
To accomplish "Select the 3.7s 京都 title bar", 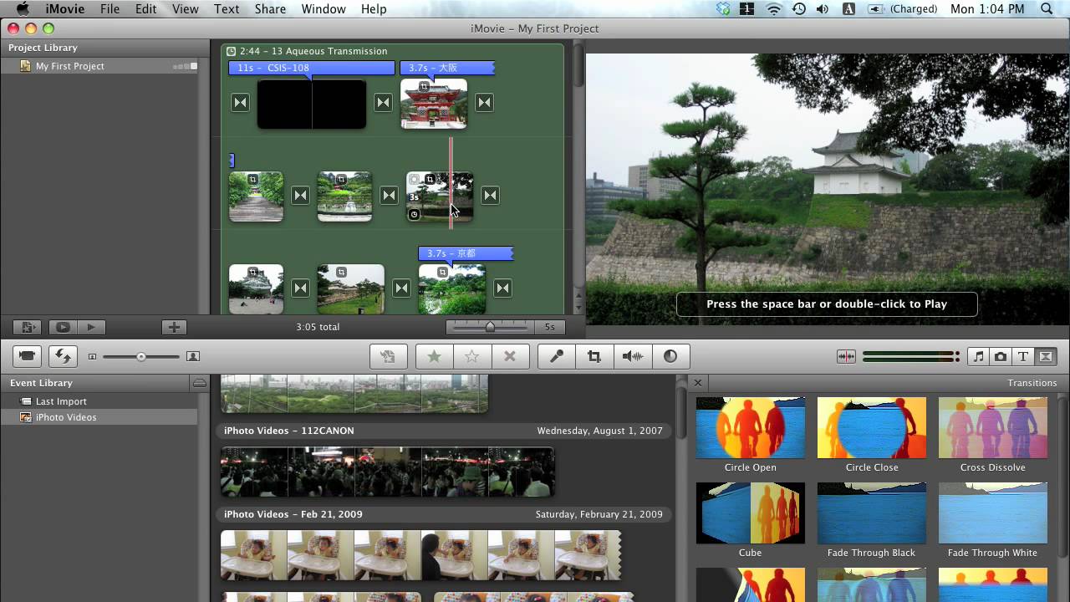I will coord(466,253).
